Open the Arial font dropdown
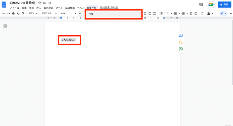Screen dimensions: 233x126 [68, 13]
